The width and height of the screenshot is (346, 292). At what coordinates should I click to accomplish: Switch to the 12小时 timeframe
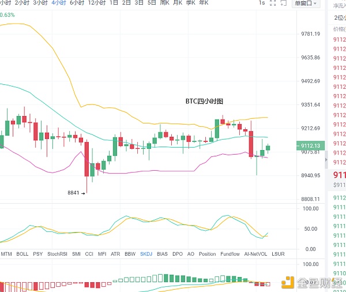pyautogui.click(x=97, y=3)
